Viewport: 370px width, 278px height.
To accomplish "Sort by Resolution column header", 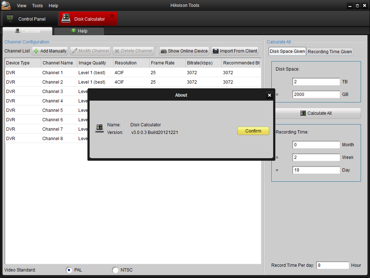I will (131, 63).
